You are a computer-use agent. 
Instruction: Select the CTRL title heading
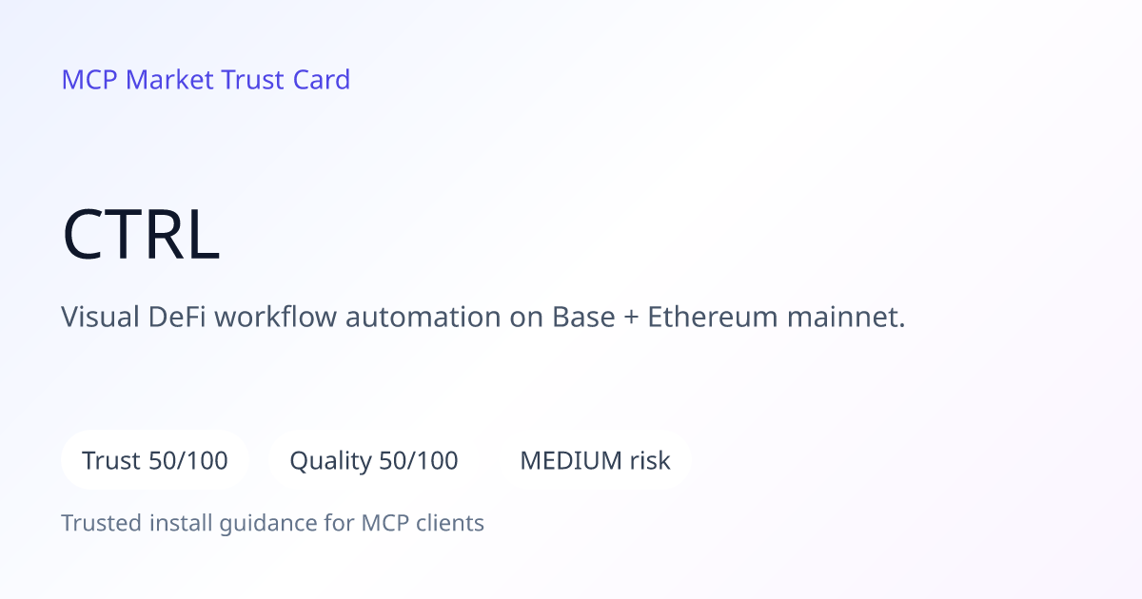(141, 236)
